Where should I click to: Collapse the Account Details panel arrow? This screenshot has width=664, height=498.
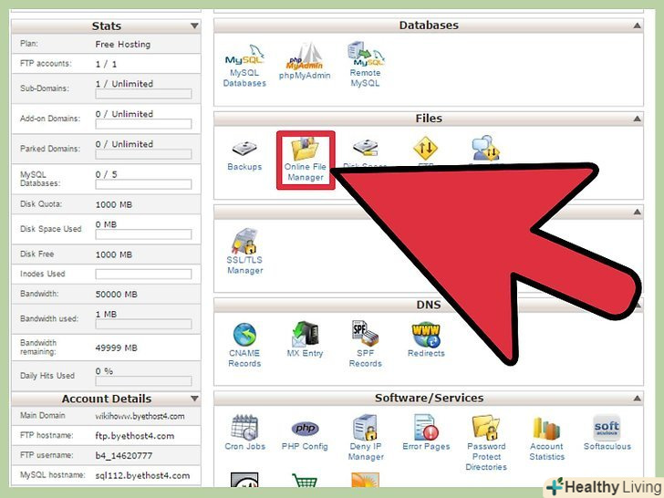(194, 399)
